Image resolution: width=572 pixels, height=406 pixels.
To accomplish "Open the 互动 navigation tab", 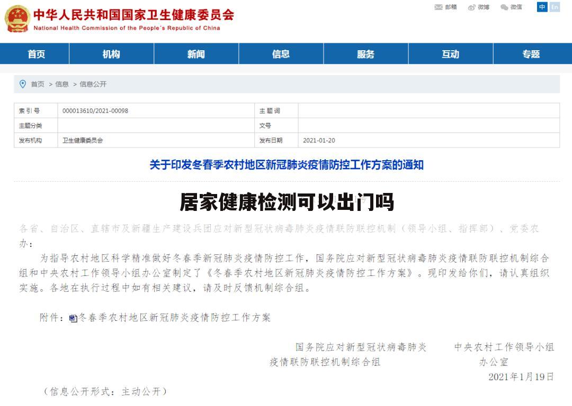I will coord(451,54).
